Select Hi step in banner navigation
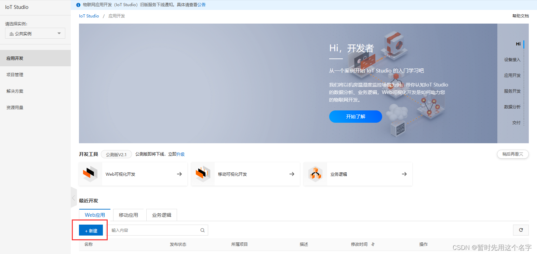Image resolution: width=537 pixels, height=254 pixels. pyautogui.click(x=518, y=44)
